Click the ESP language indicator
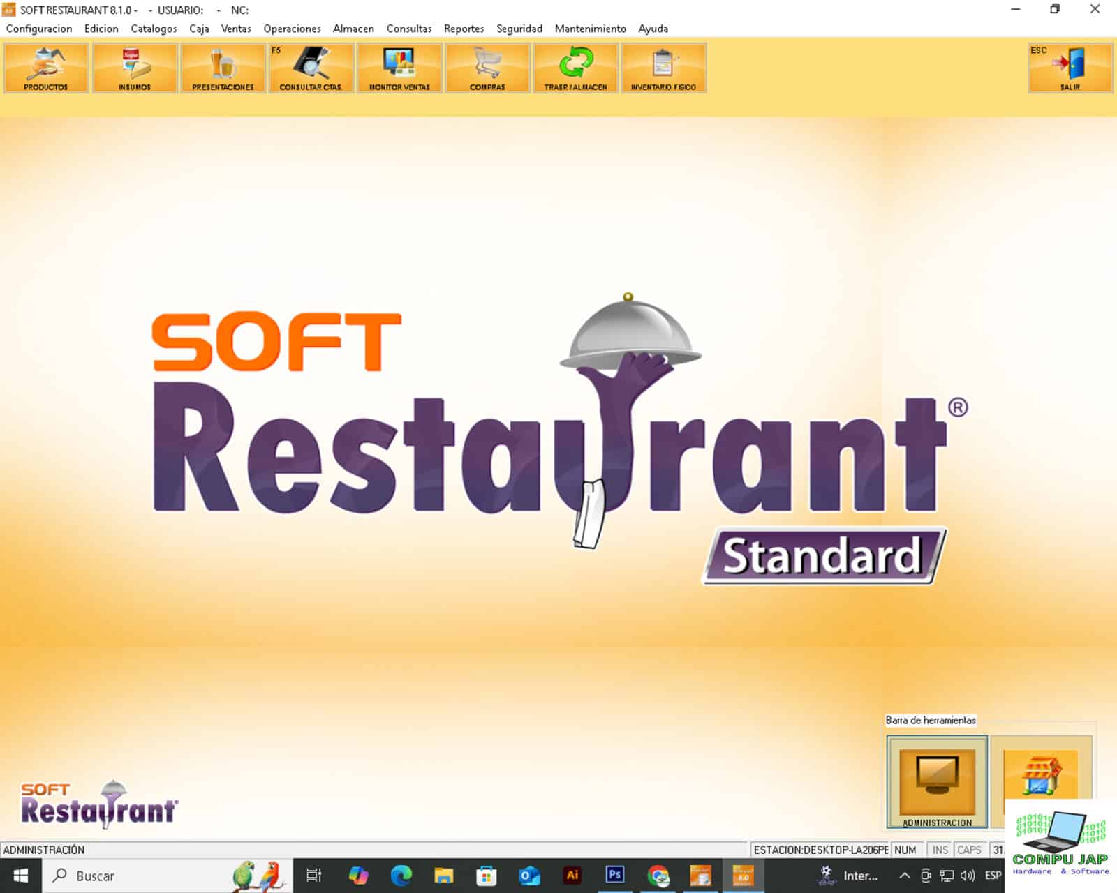 993,876
